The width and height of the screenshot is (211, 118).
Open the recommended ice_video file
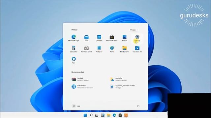point(122,87)
